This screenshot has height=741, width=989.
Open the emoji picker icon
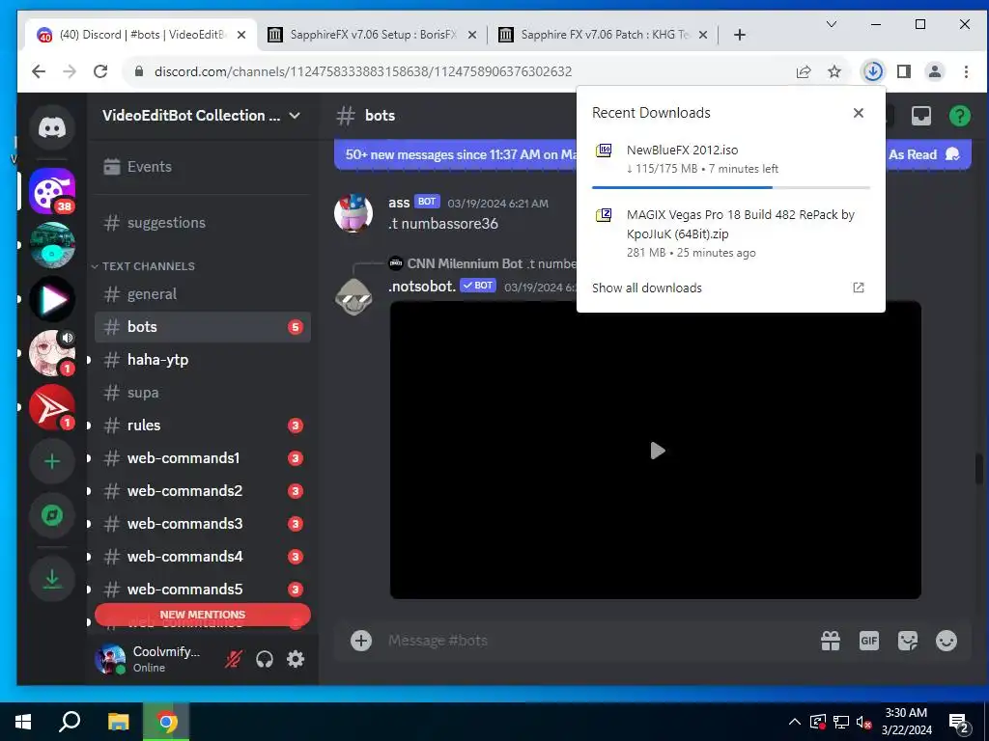point(947,641)
